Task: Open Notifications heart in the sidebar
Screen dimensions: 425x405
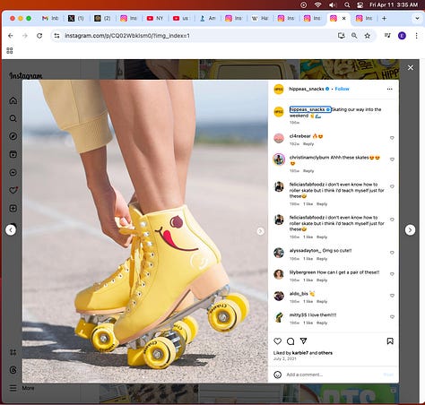Action: coord(13,190)
